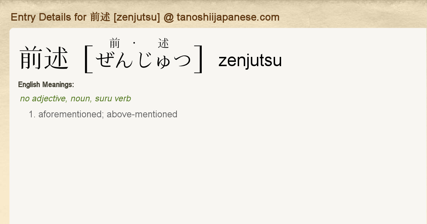
Task: Click the opening square bracket before ぜん
Action: click(88, 59)
